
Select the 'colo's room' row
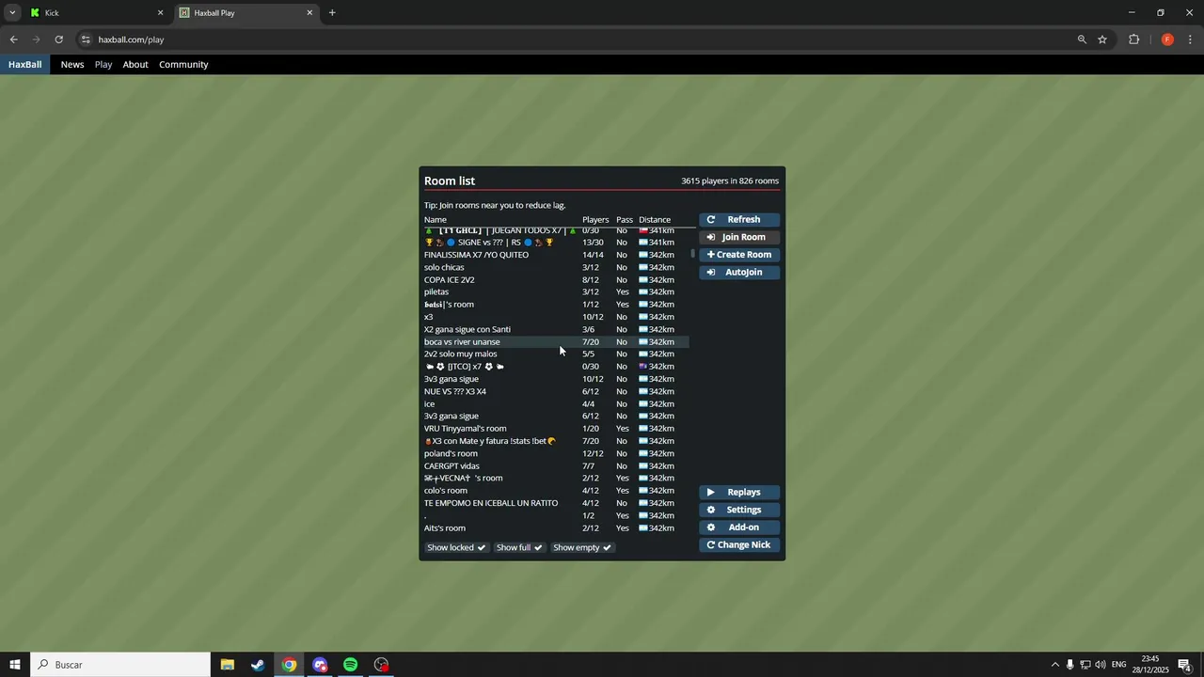(x=556, y=491)
